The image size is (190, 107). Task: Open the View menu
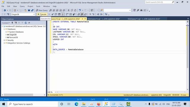coord(15,6)
